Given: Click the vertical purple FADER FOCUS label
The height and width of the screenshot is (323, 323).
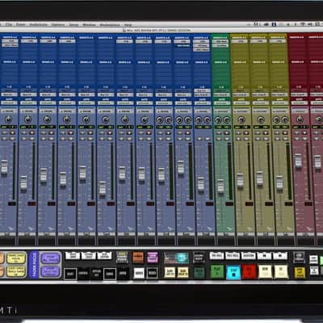Looking at the screenshot, I should point(34,265).
